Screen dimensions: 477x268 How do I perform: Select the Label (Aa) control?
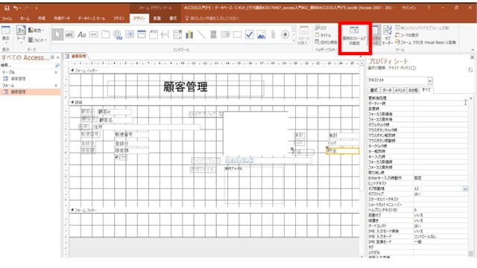pos(81,35)
